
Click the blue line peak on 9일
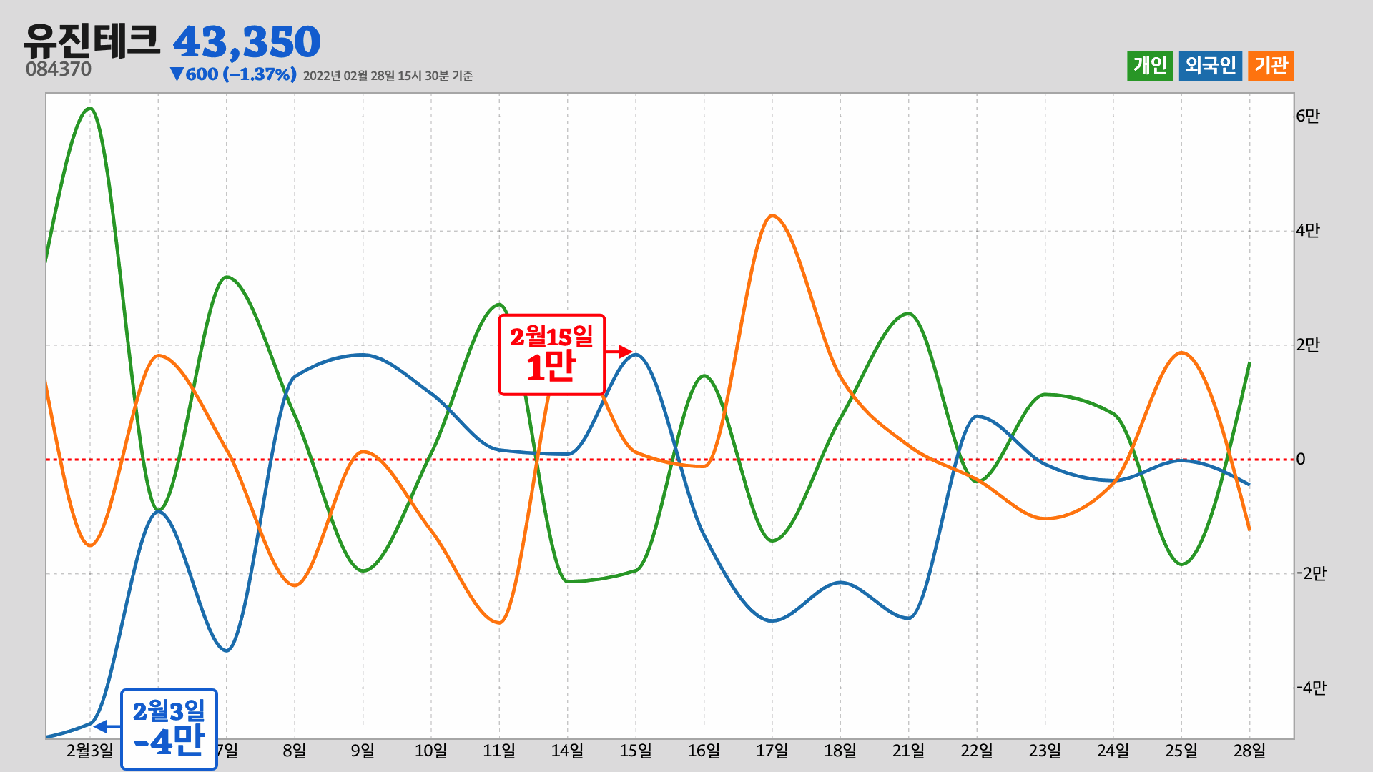(x=363, y=355)
